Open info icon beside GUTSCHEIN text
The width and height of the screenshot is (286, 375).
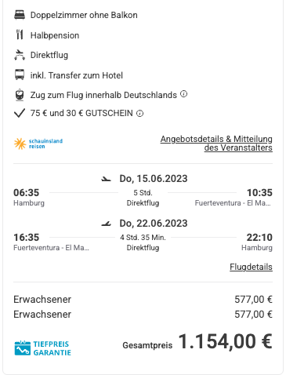click(x=140, y=113)
